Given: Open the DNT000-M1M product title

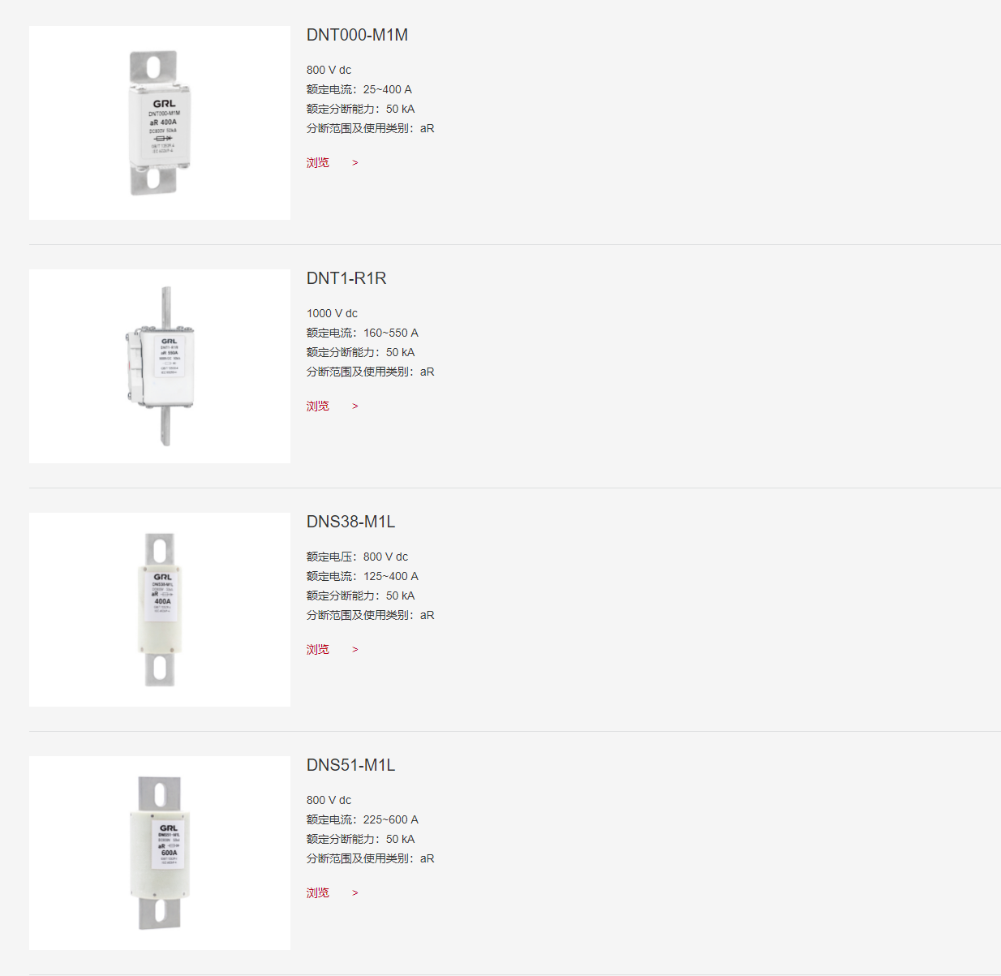Looking at the screenshot, I should (357, 35).
